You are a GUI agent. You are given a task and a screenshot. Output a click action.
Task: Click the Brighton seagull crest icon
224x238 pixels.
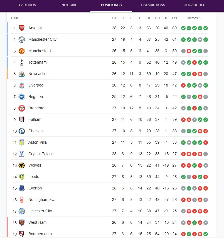(22, 97)
